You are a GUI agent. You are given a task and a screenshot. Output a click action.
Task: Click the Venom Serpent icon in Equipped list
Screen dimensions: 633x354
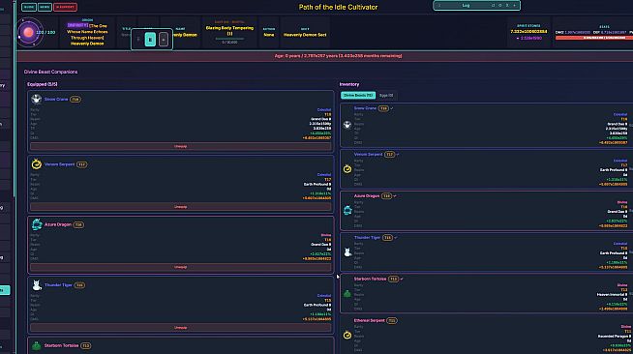pos(37,164)
